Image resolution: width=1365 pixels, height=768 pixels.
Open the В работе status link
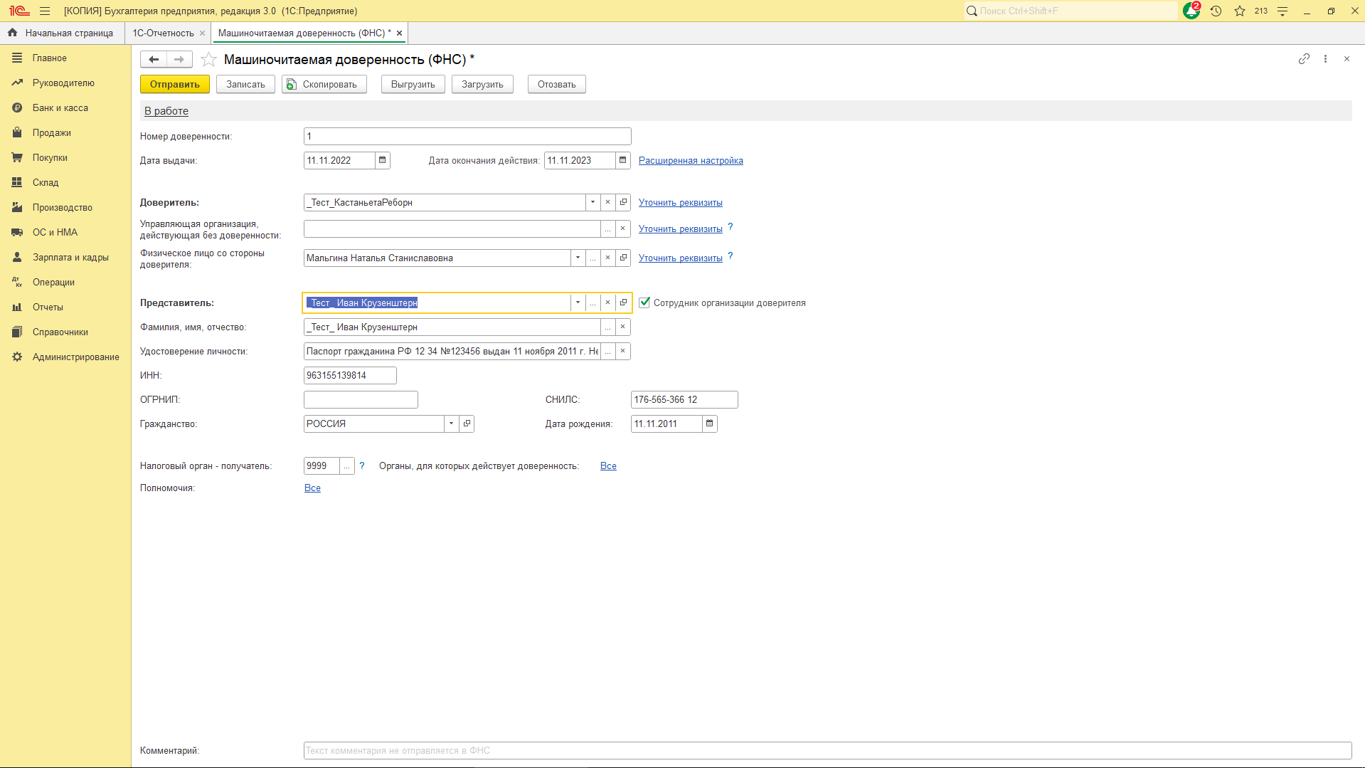(x=166, y=110)
